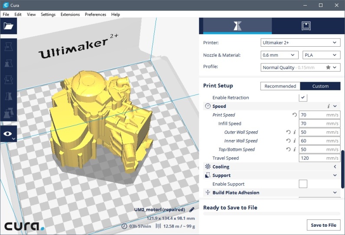Uncheck the Enable Retraction checkbox
This screenshot has height=235, width=345.
pyautogui.click(x=303, y=98)
